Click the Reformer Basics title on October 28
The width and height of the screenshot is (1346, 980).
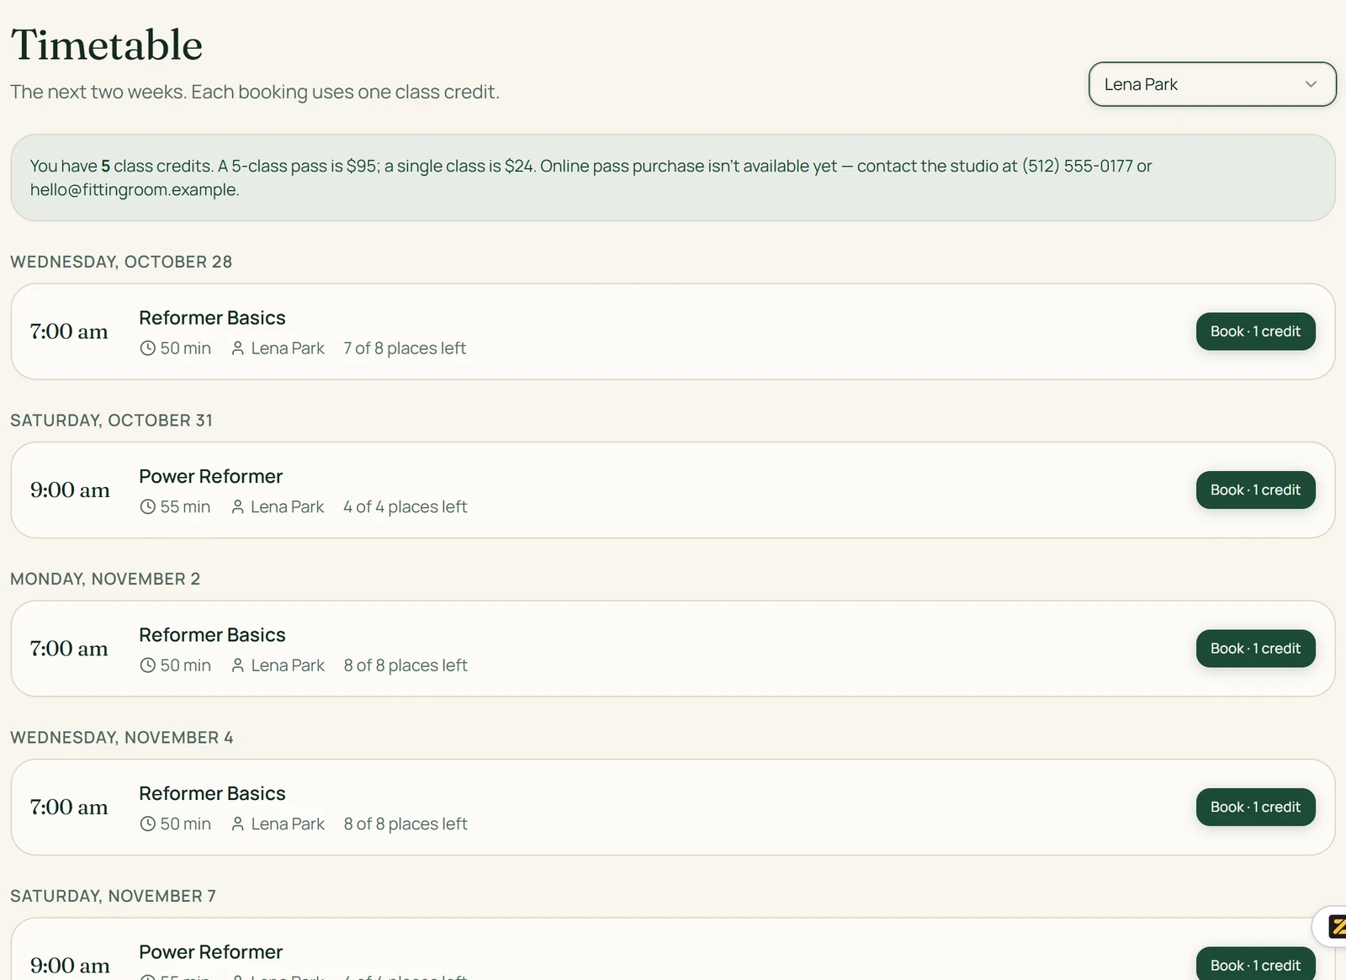click(212, 318)
